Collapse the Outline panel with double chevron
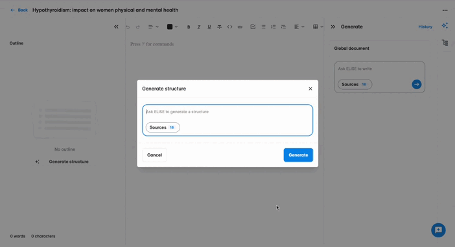This screenshot has height=247, width=455. 116,27
